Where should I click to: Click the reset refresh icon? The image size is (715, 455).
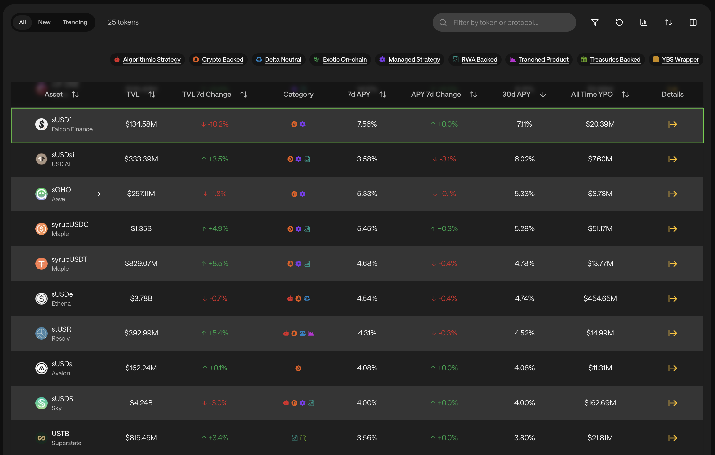click(619, 22)
